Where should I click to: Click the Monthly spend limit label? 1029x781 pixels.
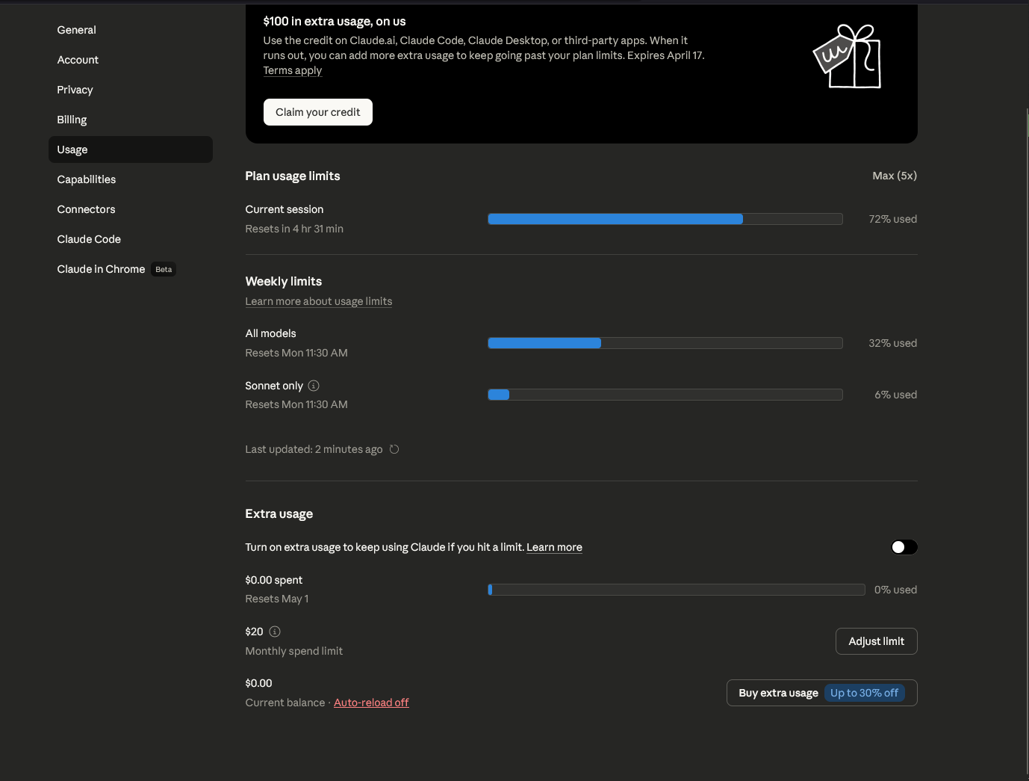[294, 651]
